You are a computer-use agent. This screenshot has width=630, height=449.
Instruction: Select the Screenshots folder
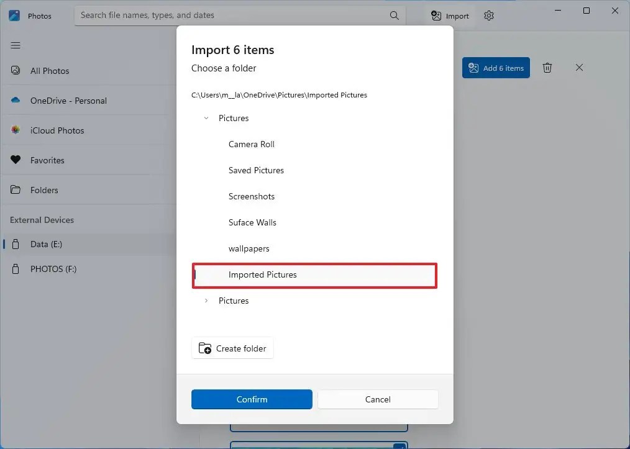(252, 196)
